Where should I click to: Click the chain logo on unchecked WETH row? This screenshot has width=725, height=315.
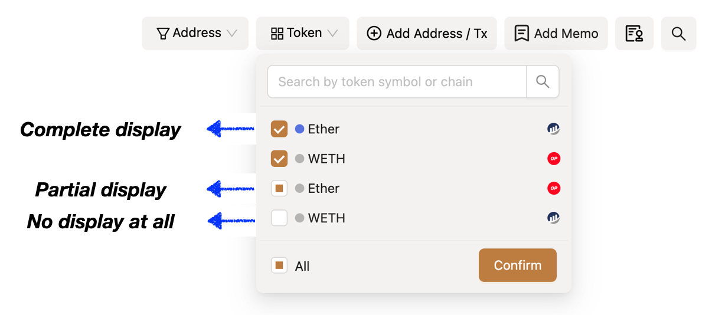[553, 218]
